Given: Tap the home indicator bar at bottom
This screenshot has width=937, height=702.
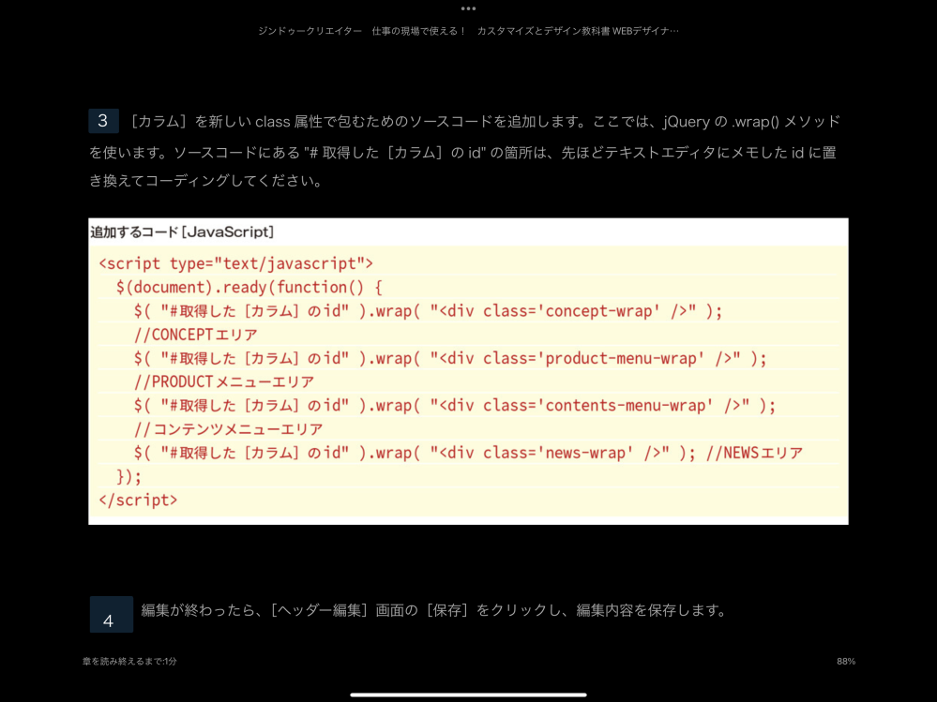Looking at the screenshot, I should [x=468, y=695].
